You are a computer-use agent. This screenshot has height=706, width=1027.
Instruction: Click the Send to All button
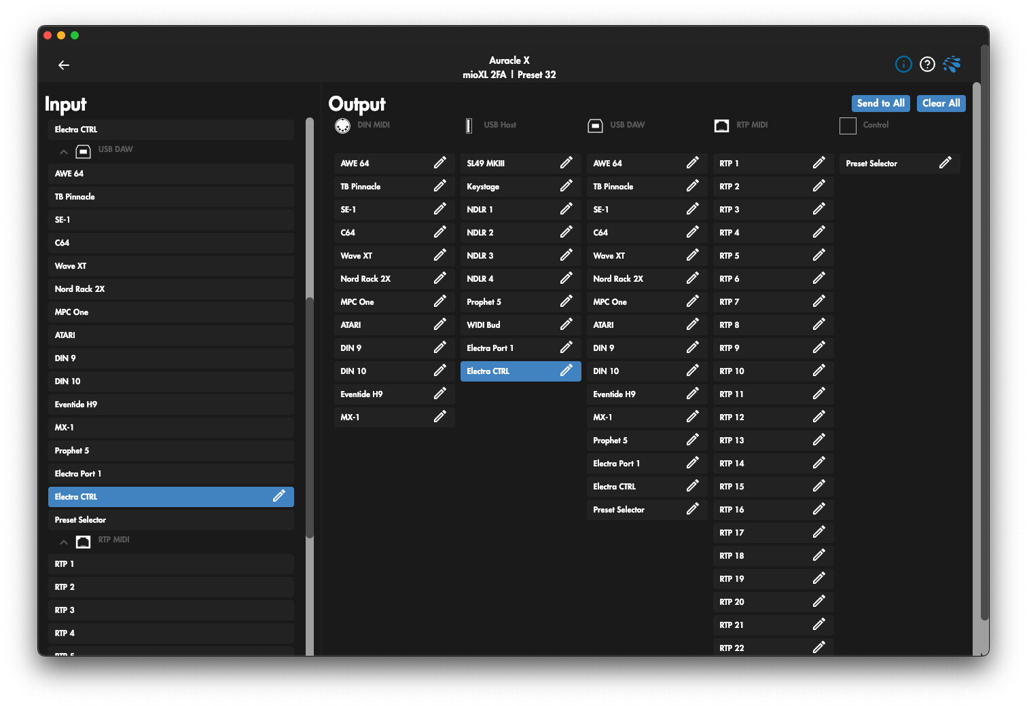coord(880,103)
